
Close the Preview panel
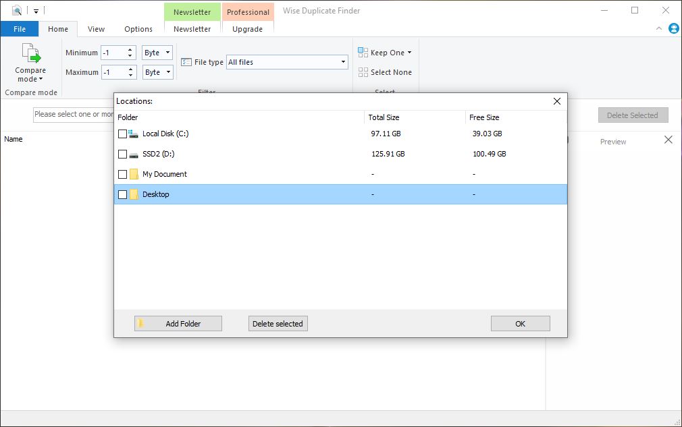[668, 140]
